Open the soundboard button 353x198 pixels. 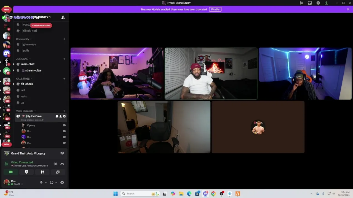(58, 172)
